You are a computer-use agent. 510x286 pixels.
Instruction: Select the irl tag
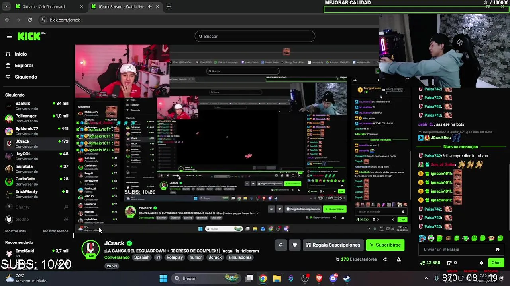pyautogui.click(x=158, y=257)
